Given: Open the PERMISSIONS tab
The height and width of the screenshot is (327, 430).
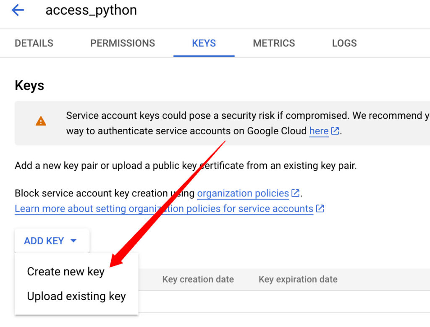Looking at the screenshot, I should click(123, 43).
